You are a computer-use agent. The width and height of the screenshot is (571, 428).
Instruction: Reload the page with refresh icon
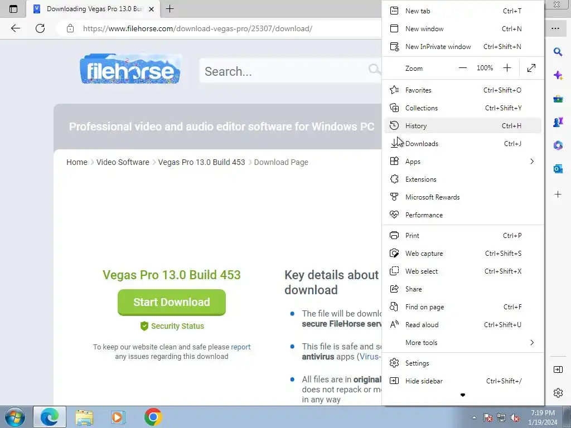pyautogui.click(x=40, y=28)
